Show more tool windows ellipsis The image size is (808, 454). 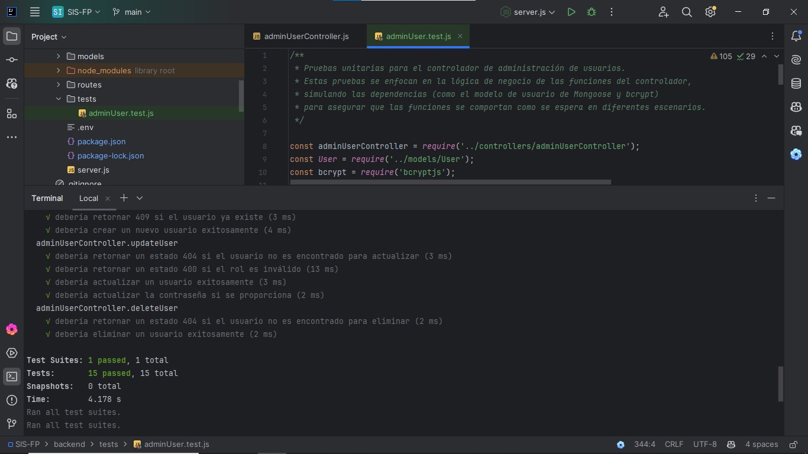point(12,137)
